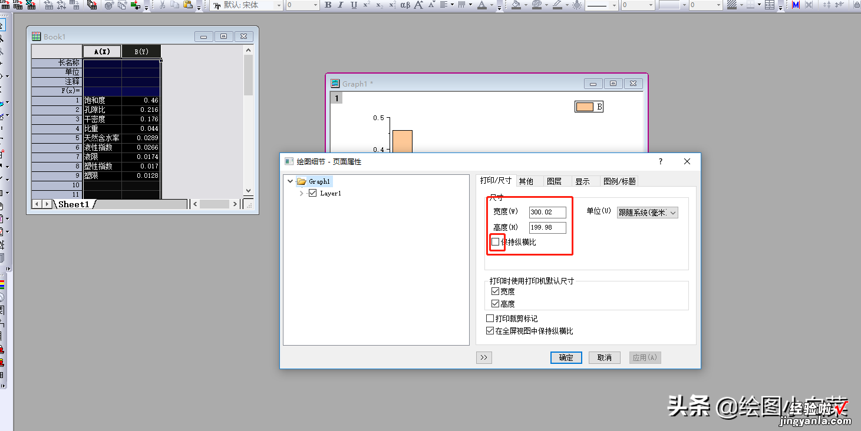Click the help question mark in dialog
This screenshot has height=431, width=861.
pyautogui.click(x=660, y=161)
